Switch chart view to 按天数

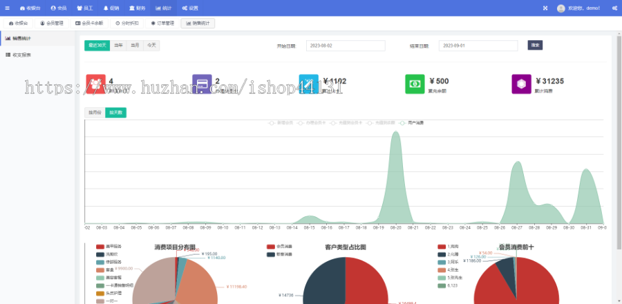tap(116, 113)
